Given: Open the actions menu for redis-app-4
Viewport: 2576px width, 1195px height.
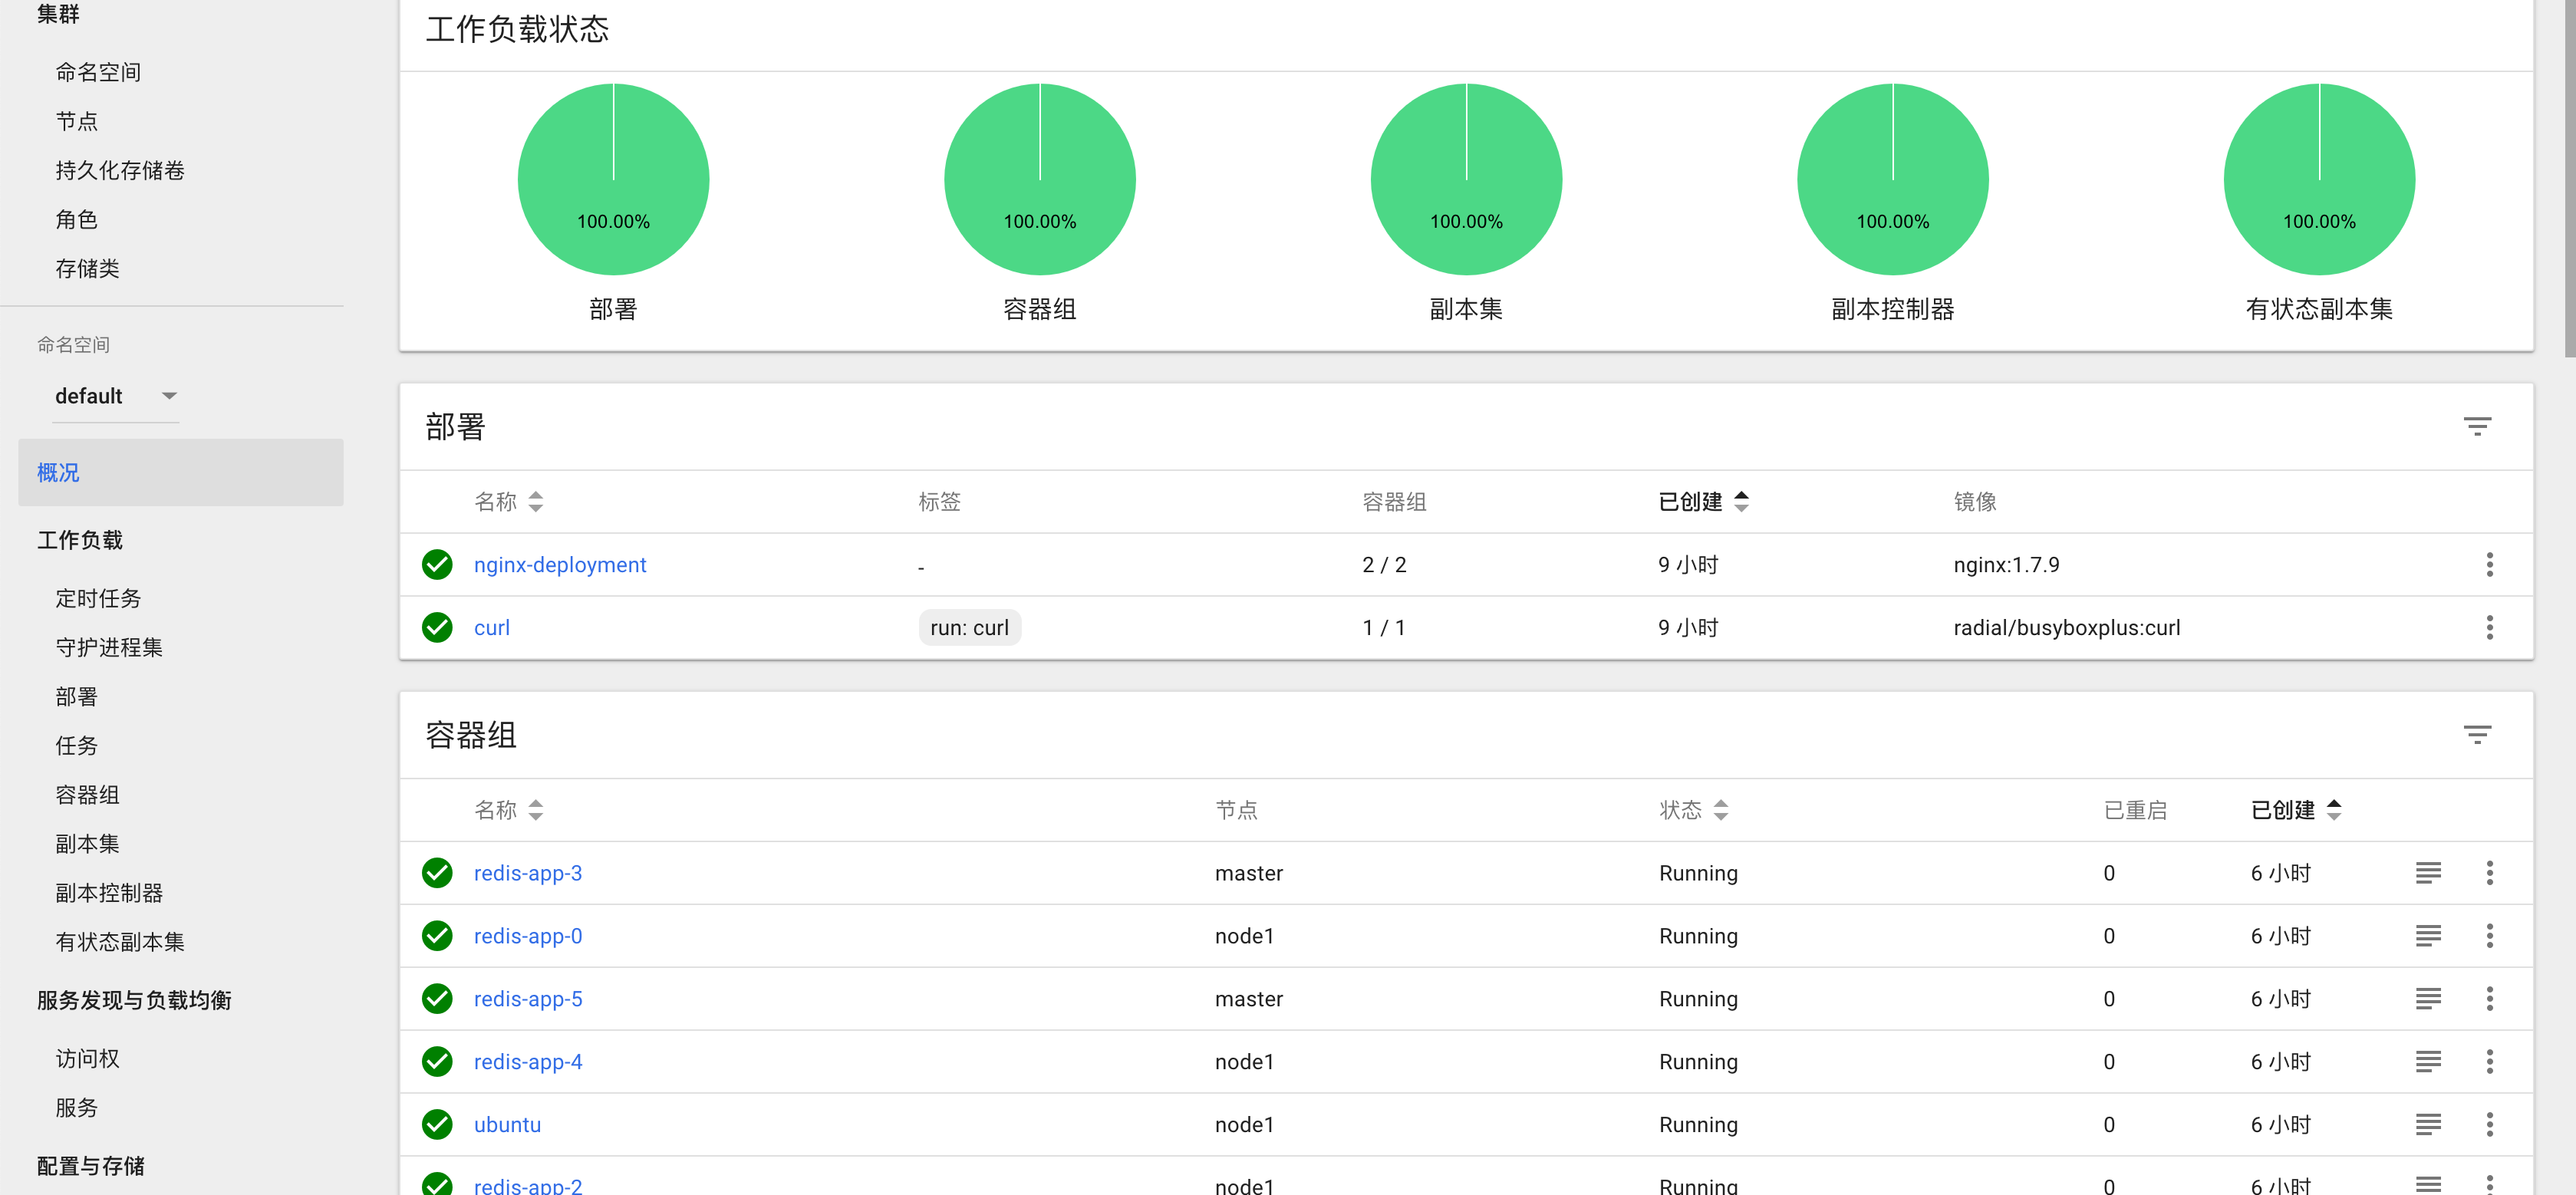Looking at the screenshot, I should pyautogui.click(x=2489, y=1061).
